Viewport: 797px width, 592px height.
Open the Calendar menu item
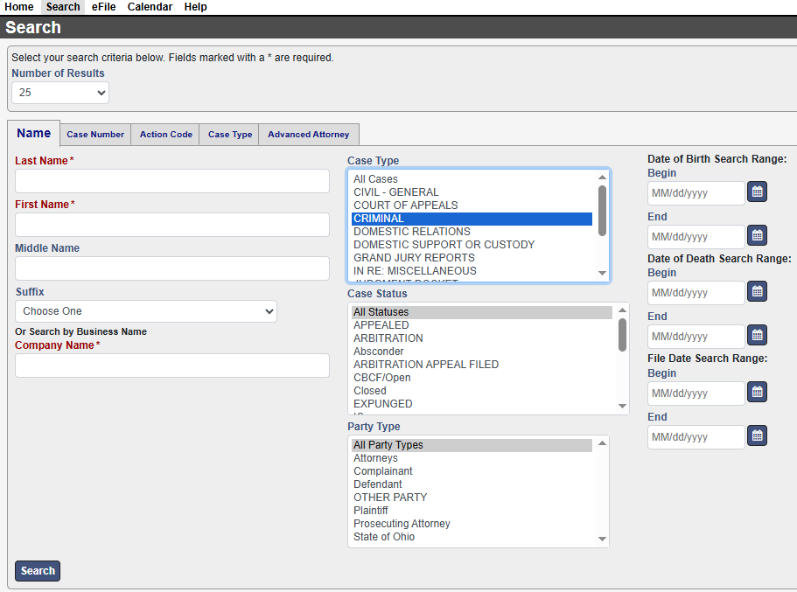[150, 7]
